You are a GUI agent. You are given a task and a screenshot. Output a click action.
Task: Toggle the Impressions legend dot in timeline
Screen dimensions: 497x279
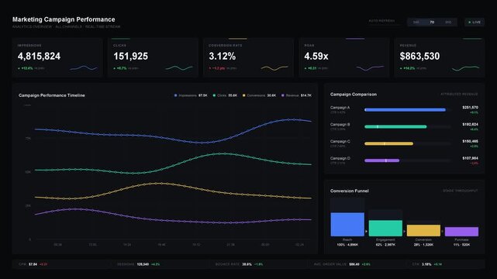[175, 95]
